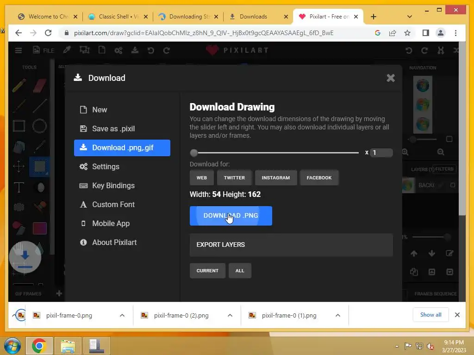
Task: Export ALL layers
Action: 240,270
